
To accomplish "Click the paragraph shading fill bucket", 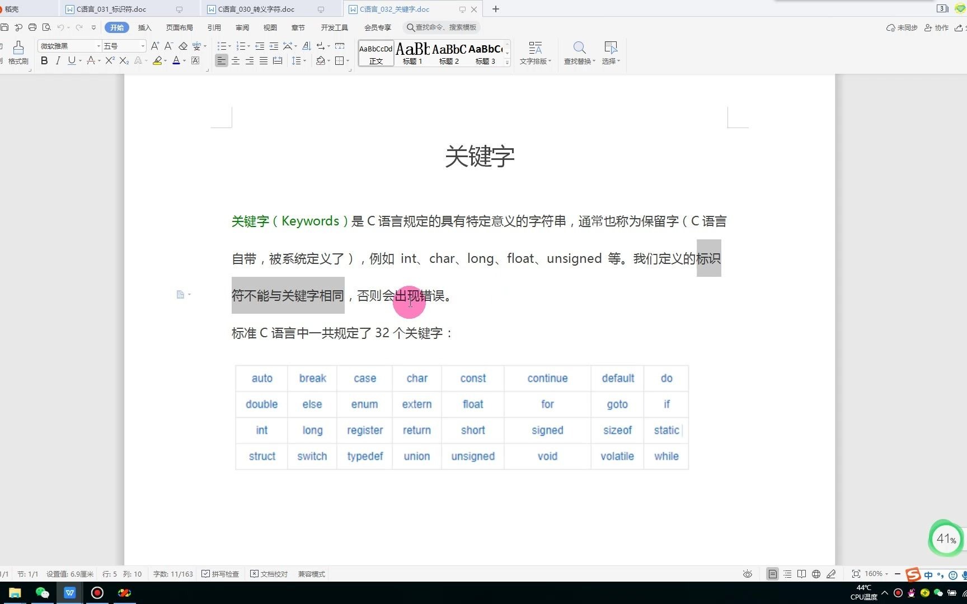I will [320, 60].
